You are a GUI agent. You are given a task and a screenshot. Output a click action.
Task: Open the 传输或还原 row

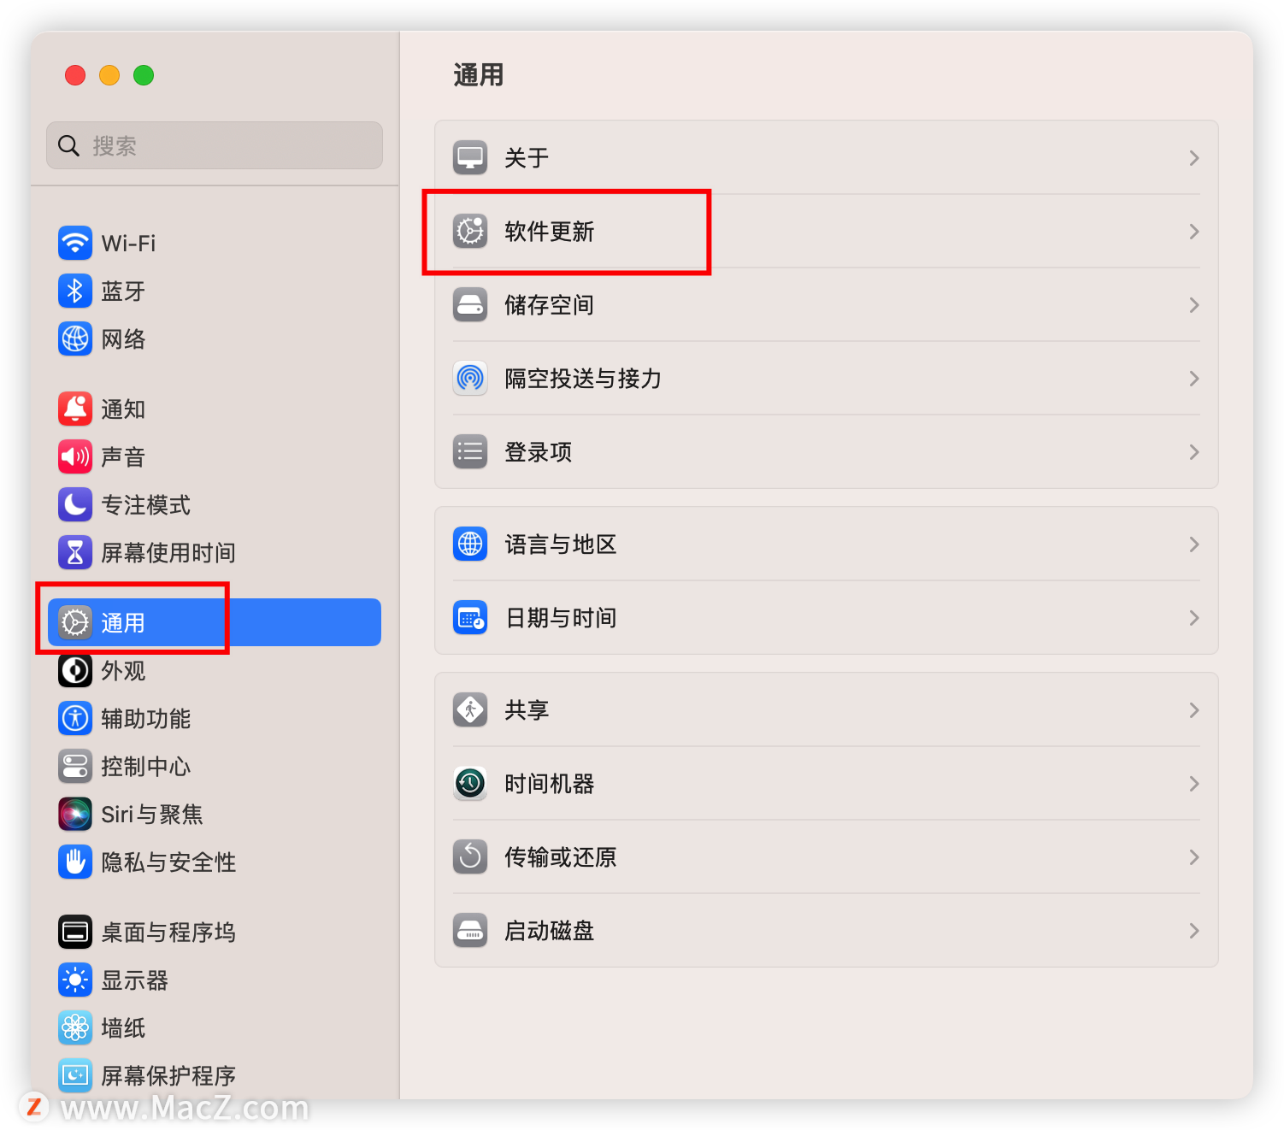click(827, 857)
